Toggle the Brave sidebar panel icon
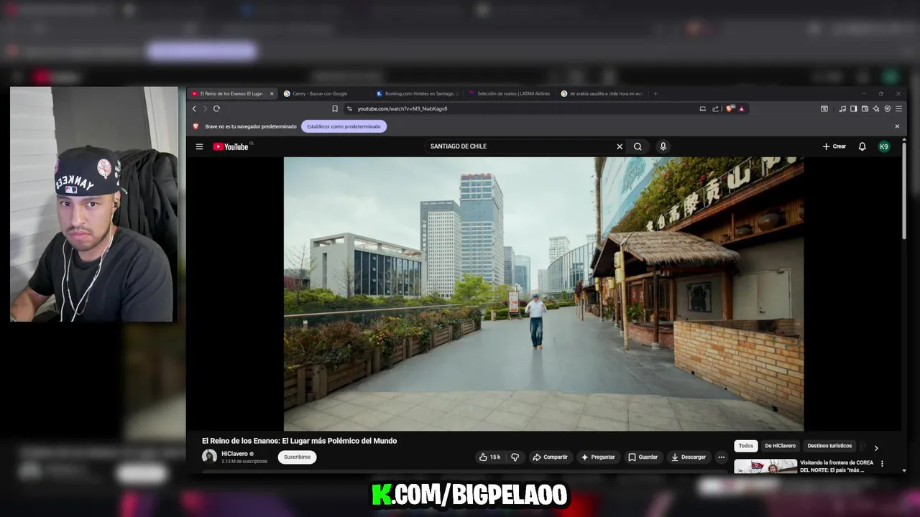The width and height of the screenshot is (920, 517). click(x=854, y=108)
